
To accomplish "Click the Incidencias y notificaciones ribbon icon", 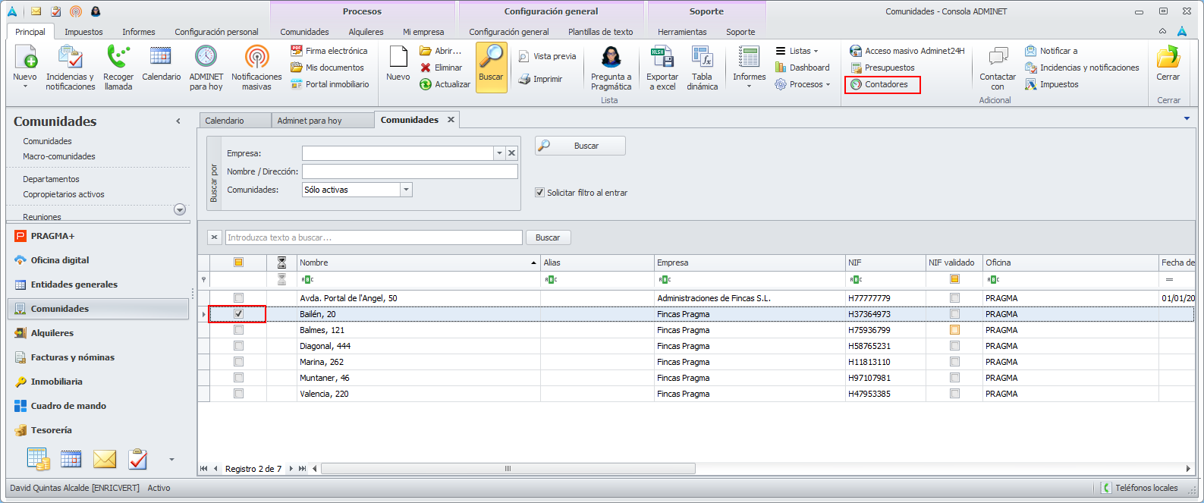I will (x=70, y=68).
